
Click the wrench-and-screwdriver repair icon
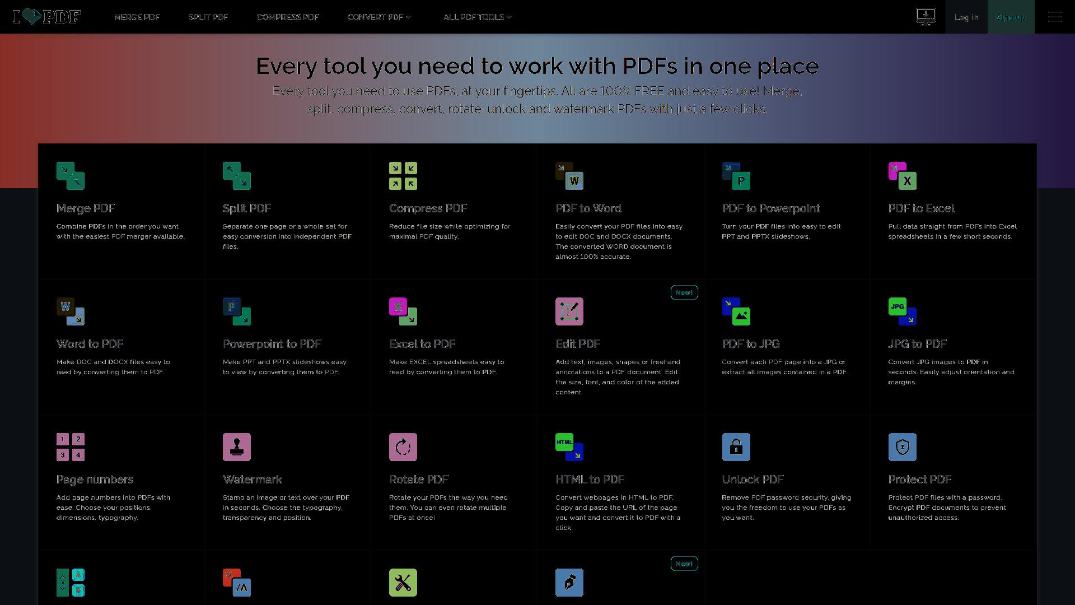tap(403, 583)
